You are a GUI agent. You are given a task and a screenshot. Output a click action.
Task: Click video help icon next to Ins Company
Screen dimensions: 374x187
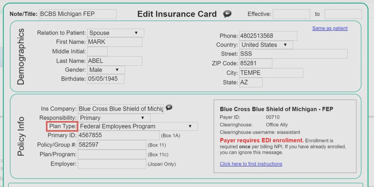(169, 108)
